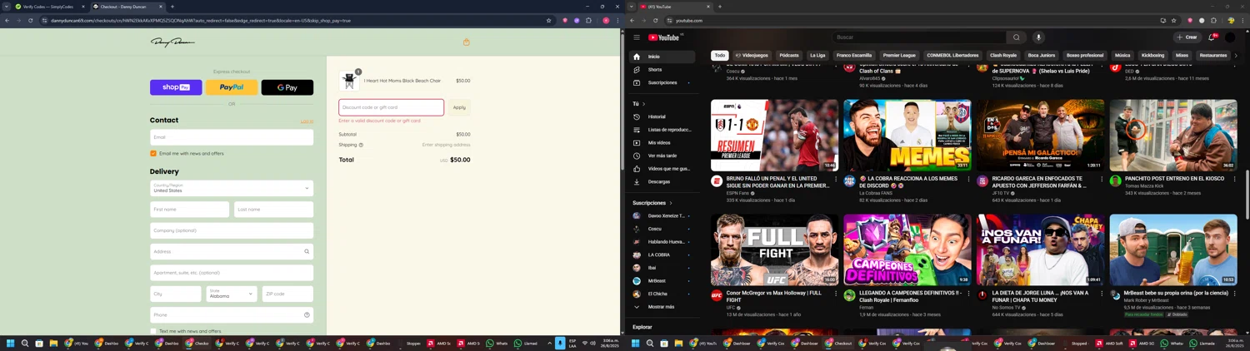This screenshot has width=1250, height=351.
Task: Open the FULL FIGHT UFC video thumbnail
Action: [774, 250]
